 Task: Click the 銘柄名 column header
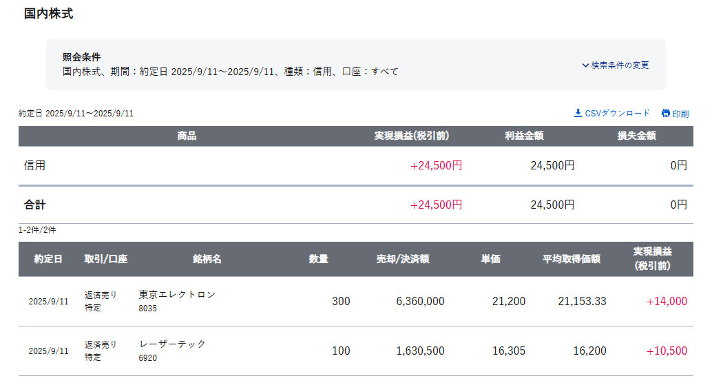pos(207,259)
